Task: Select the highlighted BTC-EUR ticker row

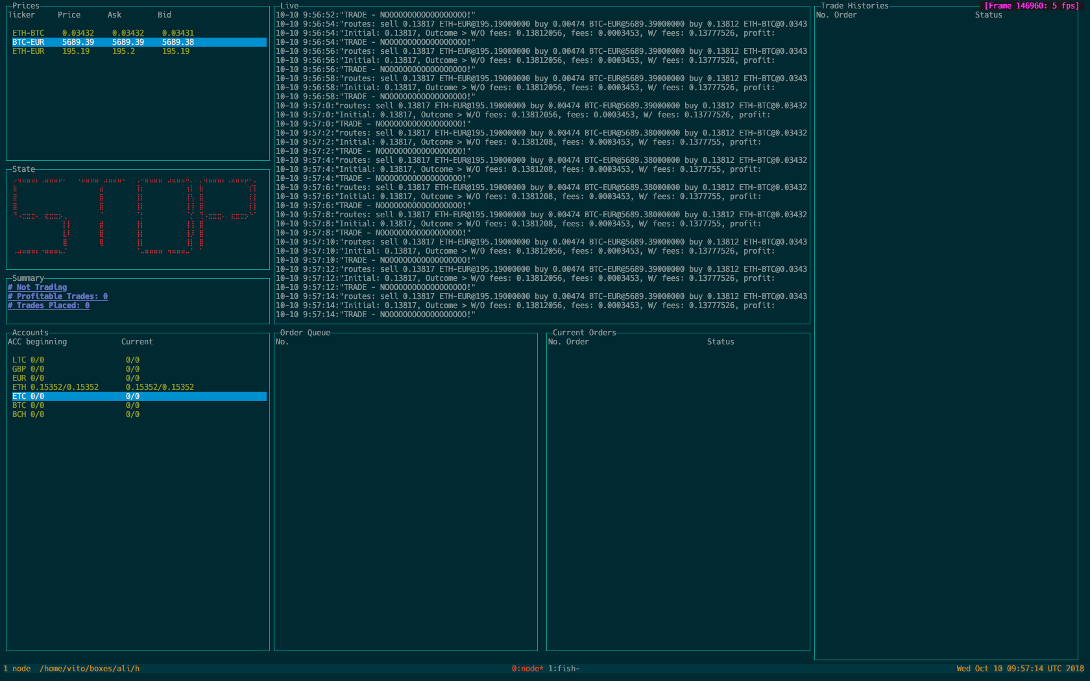Action: [x=139, y=42]
